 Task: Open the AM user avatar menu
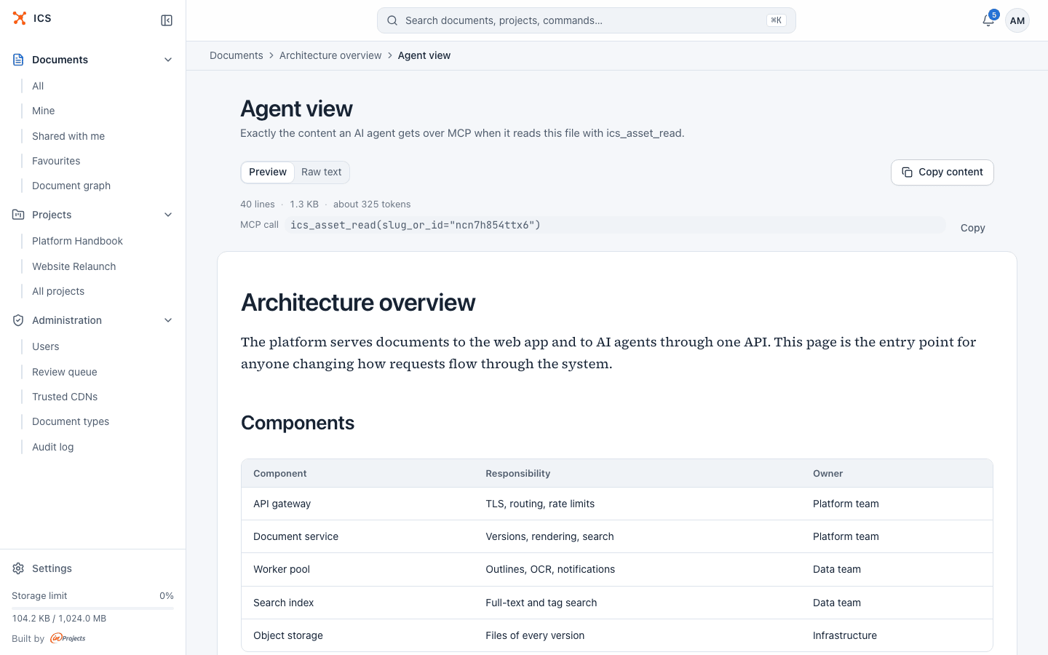click(1017, 20)
